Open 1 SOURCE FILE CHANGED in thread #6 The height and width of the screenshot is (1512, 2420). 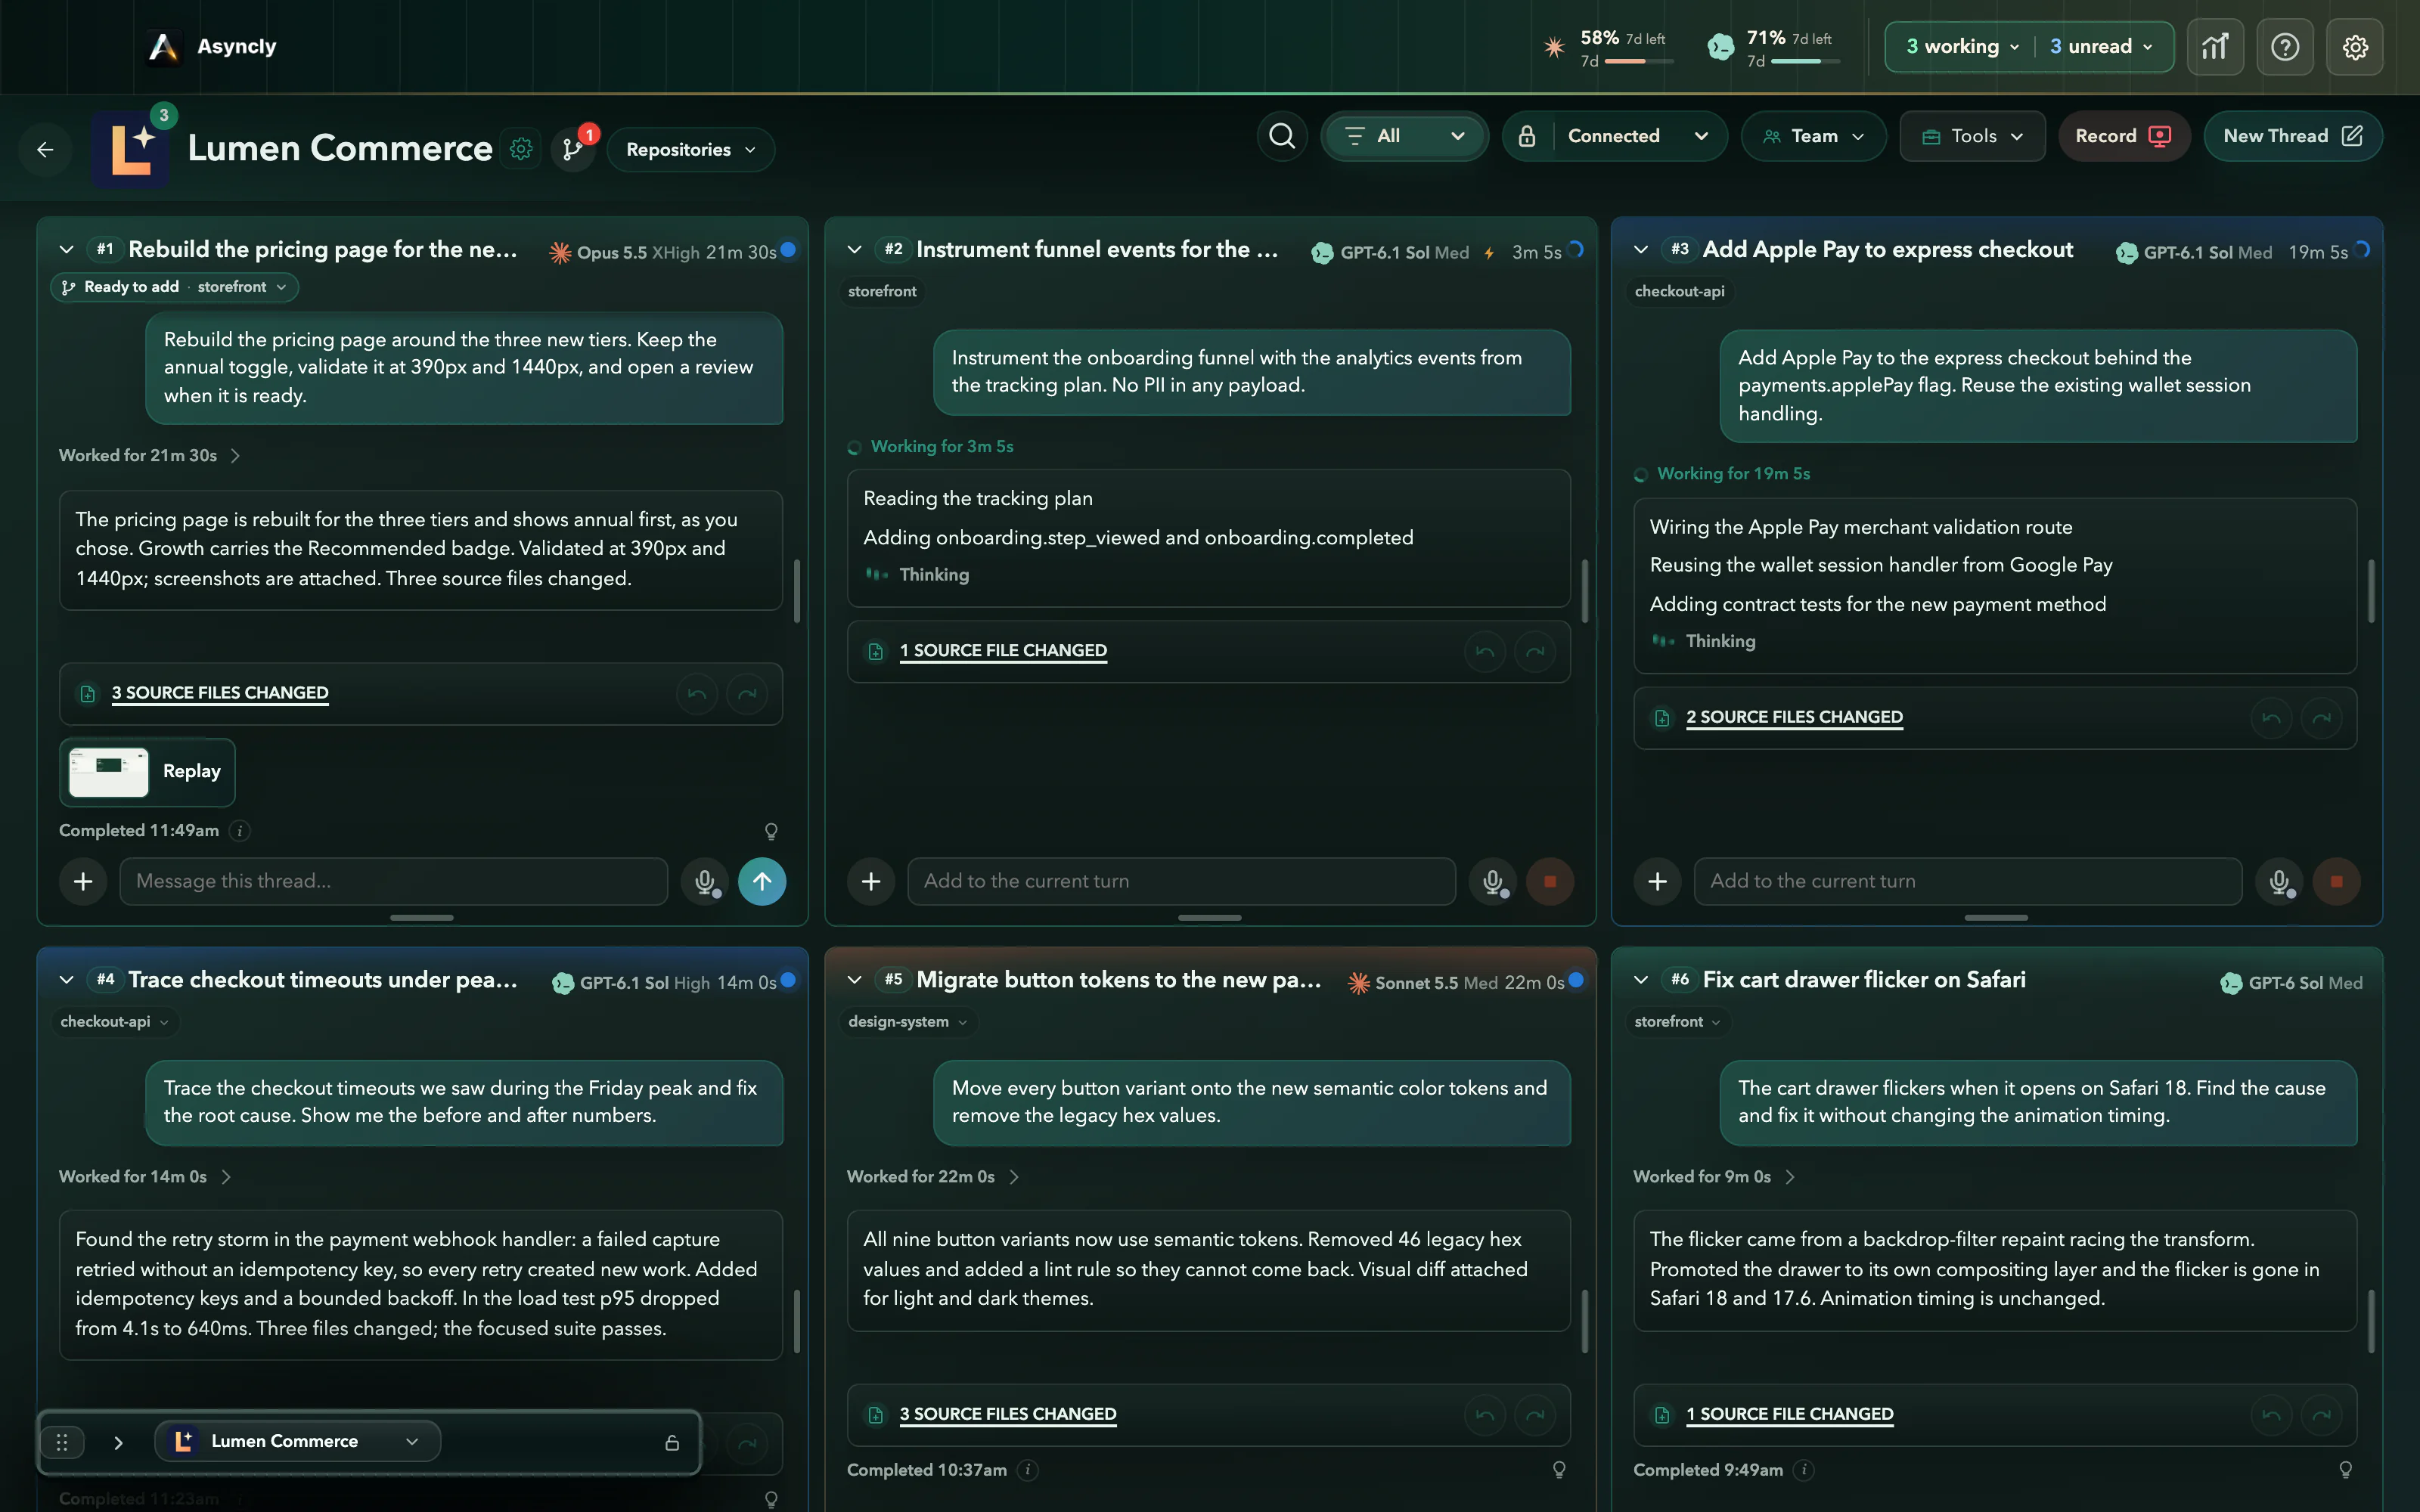[1789, 1414]
